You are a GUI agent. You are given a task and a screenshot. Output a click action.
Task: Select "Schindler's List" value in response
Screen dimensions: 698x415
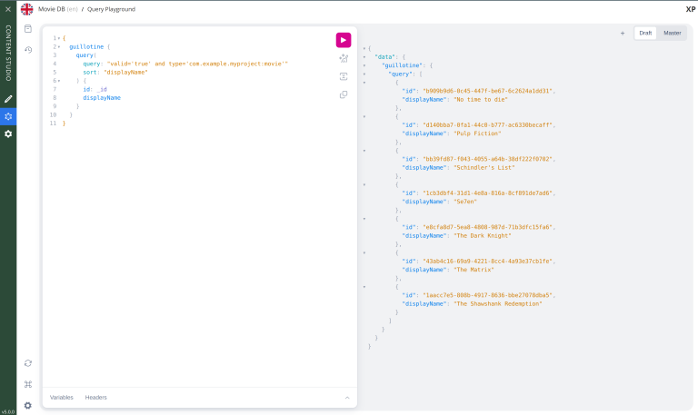[x=484, y=168]
